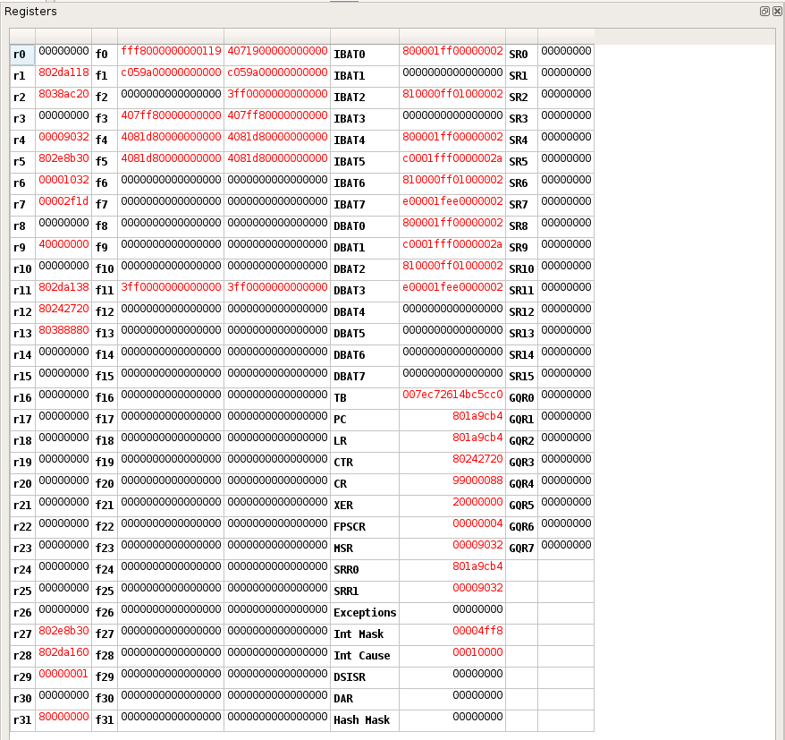Select the r13 value 80388880
Viewport: 785px width, 740px height.
click(x=63, y=330)
